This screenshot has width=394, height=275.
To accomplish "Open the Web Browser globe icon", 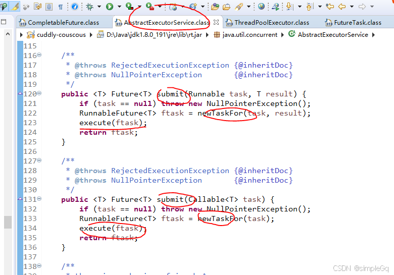I will [x=261, y=6].
